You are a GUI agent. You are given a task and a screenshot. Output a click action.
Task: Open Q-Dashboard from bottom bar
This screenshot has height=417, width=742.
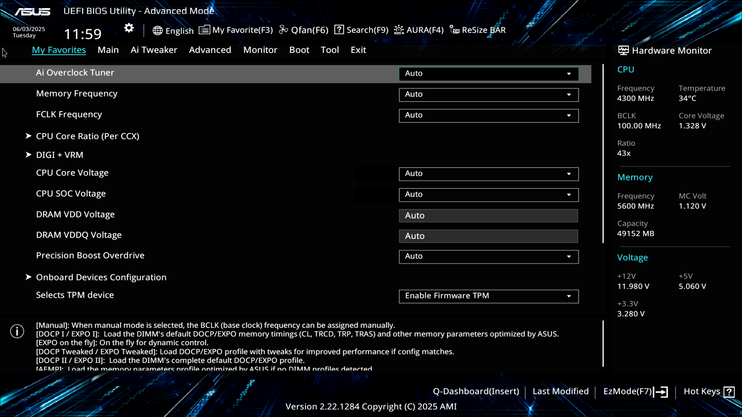click(x=476, y=391)
